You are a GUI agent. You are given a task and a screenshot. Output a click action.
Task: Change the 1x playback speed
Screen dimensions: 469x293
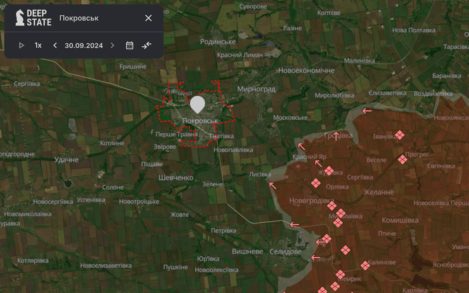38,45
